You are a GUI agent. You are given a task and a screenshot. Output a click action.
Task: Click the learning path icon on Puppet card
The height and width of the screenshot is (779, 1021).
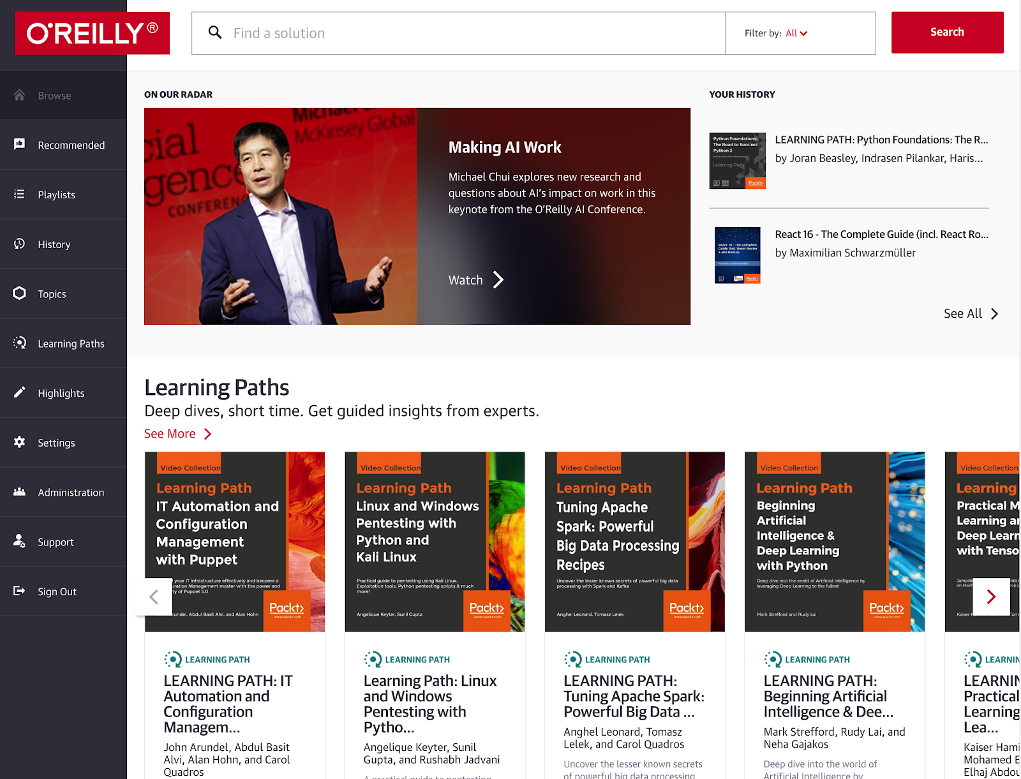tap(172, 659)
